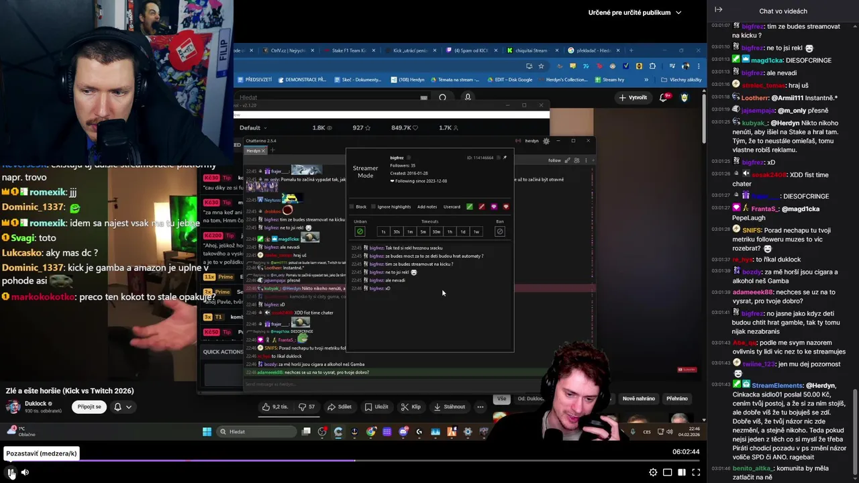Tick the Block checkbox in Chatterino usercard

[x=352, y=207]
